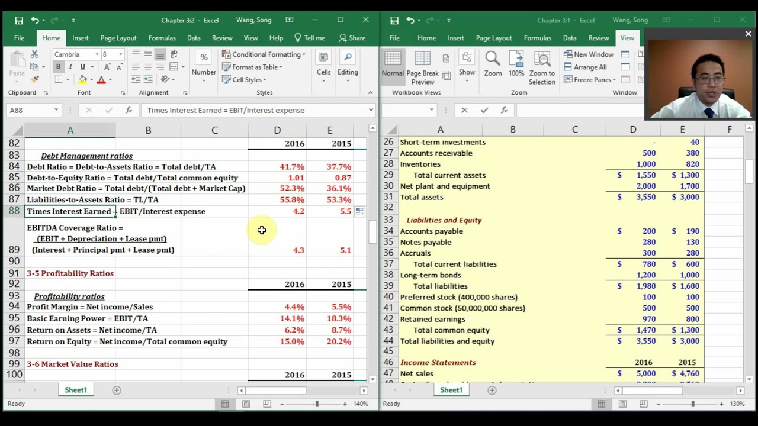Viewport: 758px width, 426px height.
Task: Save the Chapter 3:2 workbook
Action: 19,20
